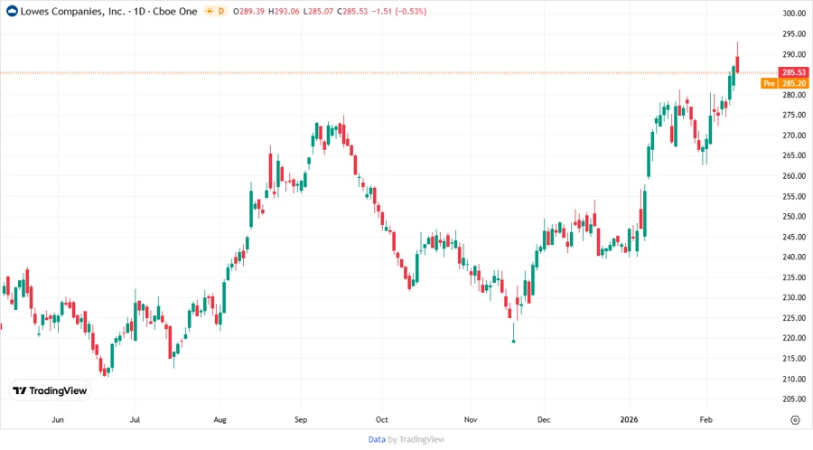The image size is (813, 450).
Task: Click the red 285.53 price label
Action: [794, 72]
